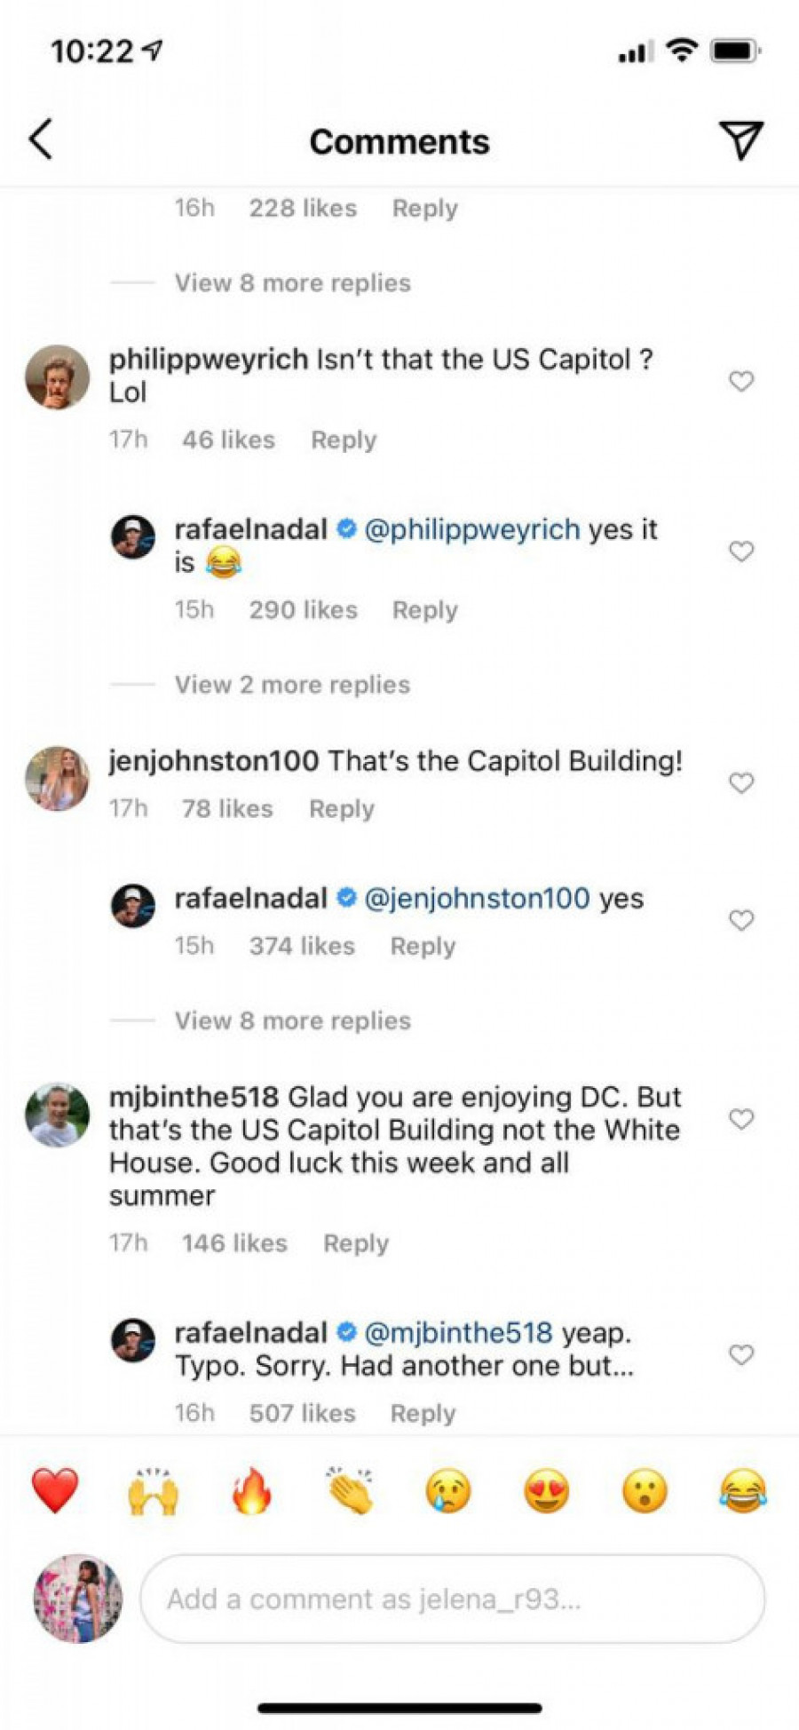Tap the heart-eyes quick emoji
The height and width of the screenshot is (1730, 799).
pos(546,1490)
